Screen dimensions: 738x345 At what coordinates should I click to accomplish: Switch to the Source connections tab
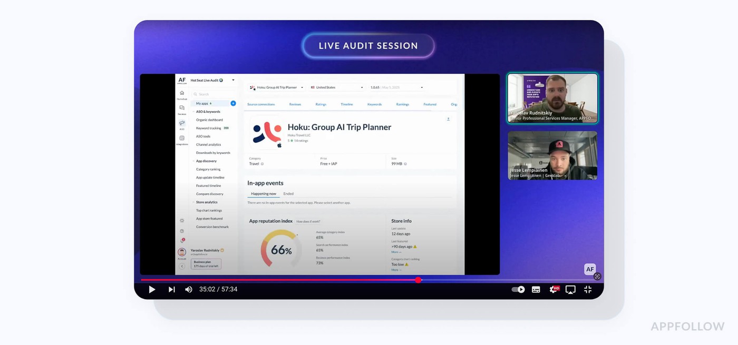(x=261, y=104)
